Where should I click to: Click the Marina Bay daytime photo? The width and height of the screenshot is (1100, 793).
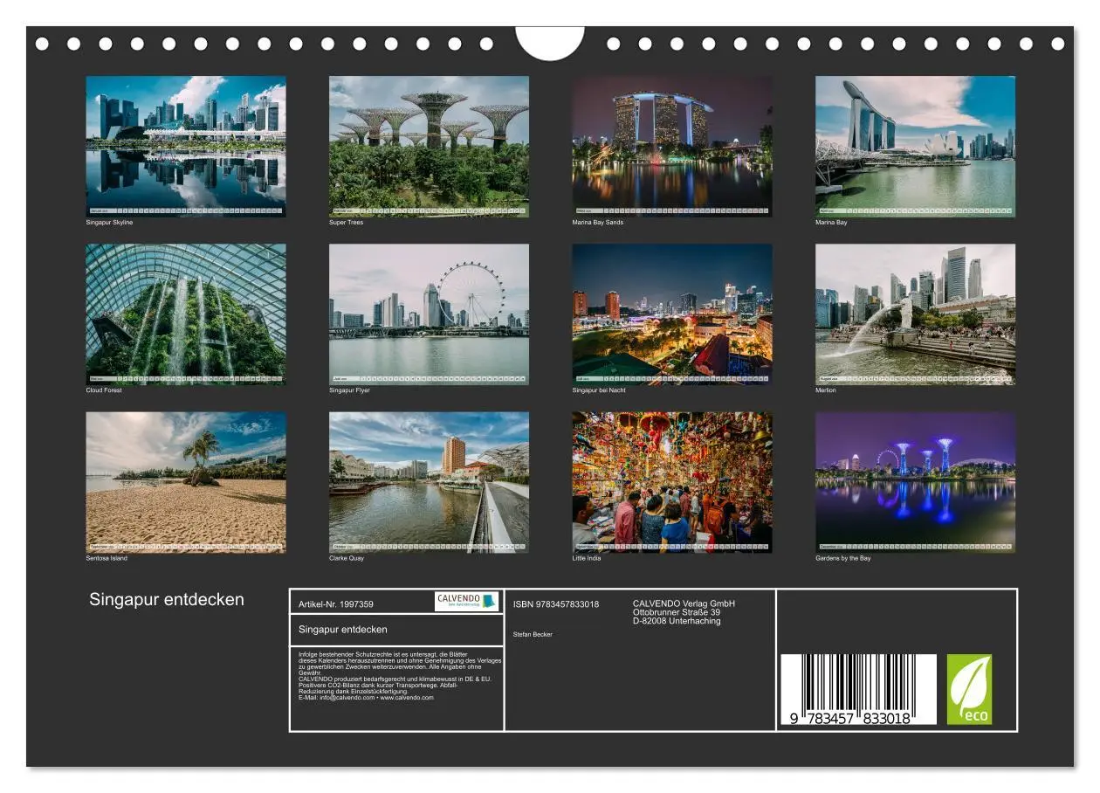[x=916, y=146]
